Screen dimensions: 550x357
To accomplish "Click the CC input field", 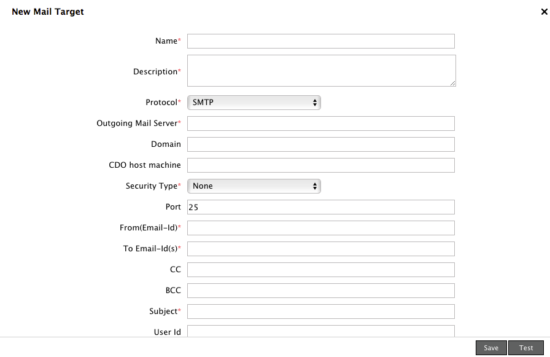I will point(320,270).
